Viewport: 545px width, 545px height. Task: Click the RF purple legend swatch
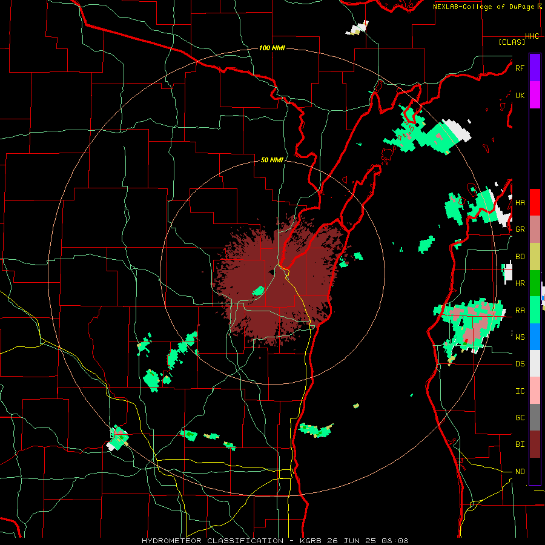535,68
